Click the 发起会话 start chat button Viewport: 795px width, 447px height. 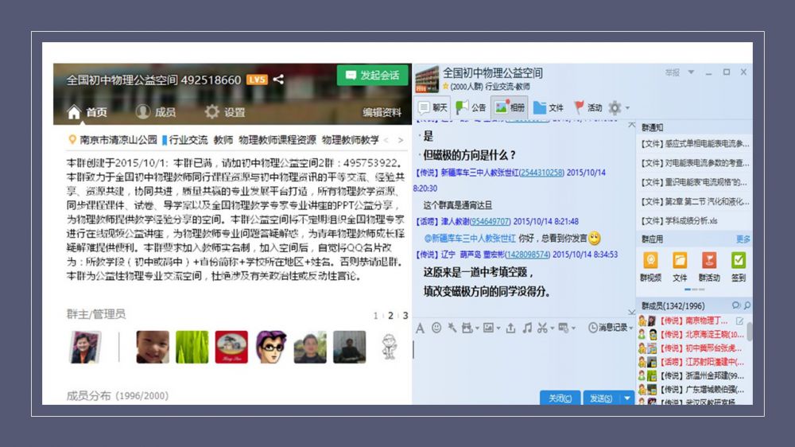point(371,75)
